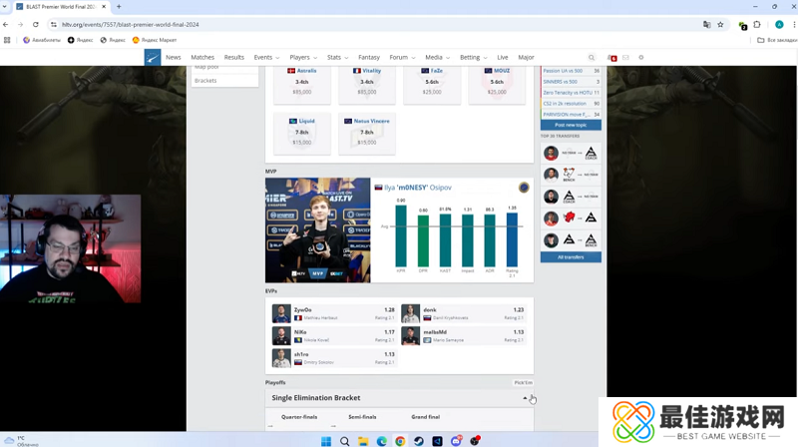Click the All transfers button
Screen dimensions: 798x447
click(x=571, y=256)
